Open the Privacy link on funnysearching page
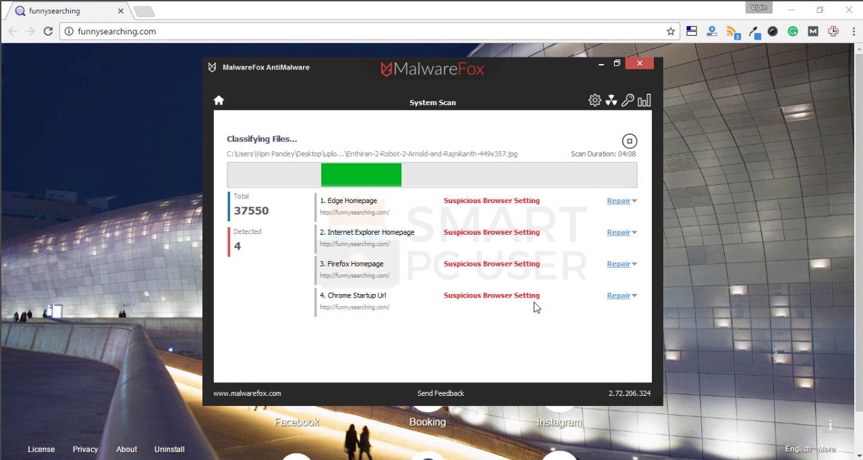Screen dimensions: 863x460 pyautogui.click(x=85, y=449)
